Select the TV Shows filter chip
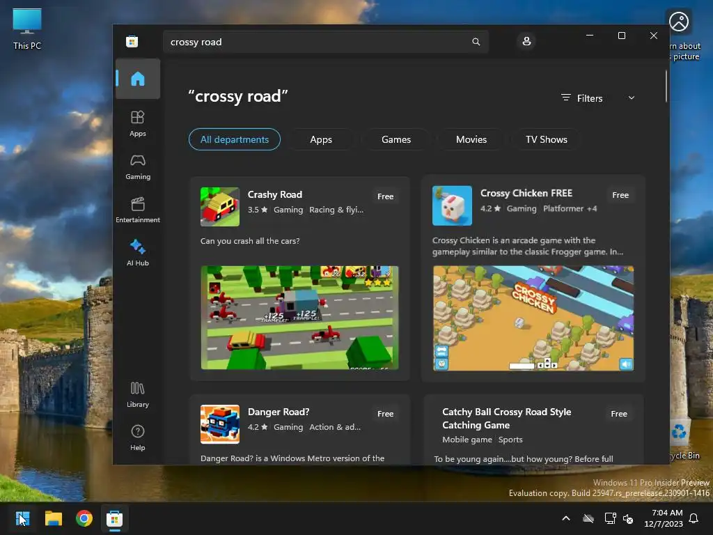713x535 pixels. (x=546, y=139)
